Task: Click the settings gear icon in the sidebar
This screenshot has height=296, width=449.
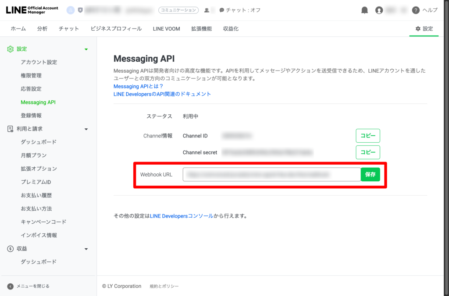Action: point(11,49)
